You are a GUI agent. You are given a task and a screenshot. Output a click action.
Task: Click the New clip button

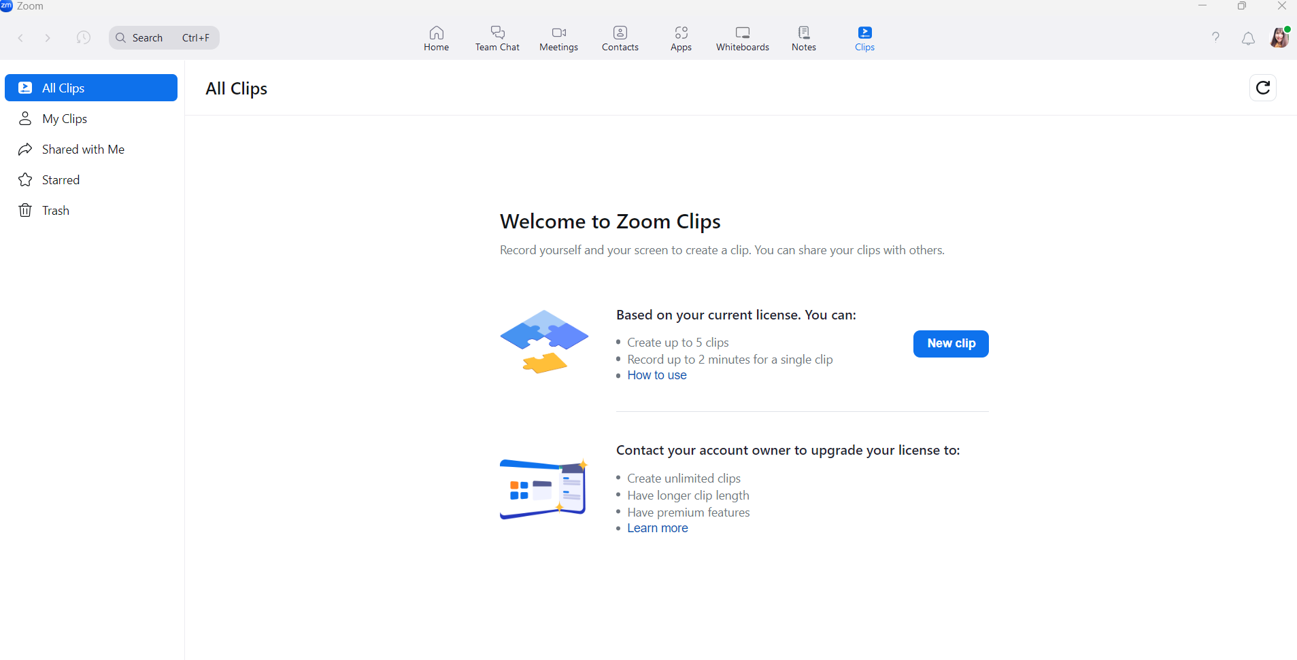click(x=950, y=344)
